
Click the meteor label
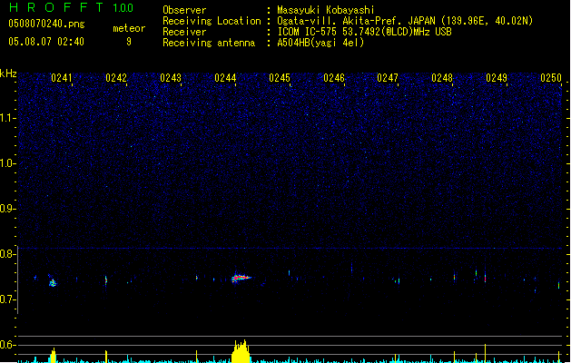pos(129,28)
